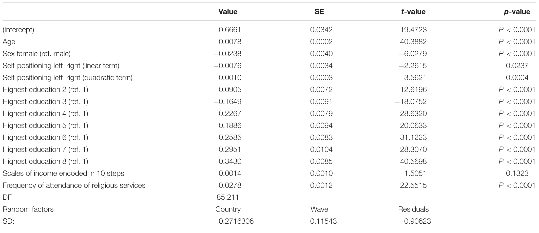Viewport: 539px width, 233px height.
Task: Click the DF value 85,211
Action: click(228, 197)
